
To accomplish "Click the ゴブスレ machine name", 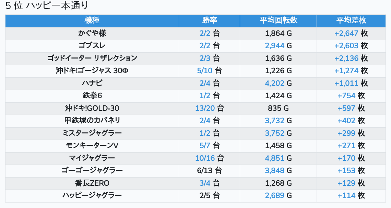I will coord(92,45).
